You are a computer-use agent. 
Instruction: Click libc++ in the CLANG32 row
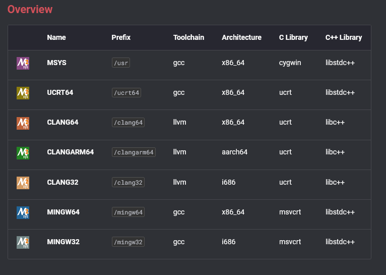[x=335, y=182]
